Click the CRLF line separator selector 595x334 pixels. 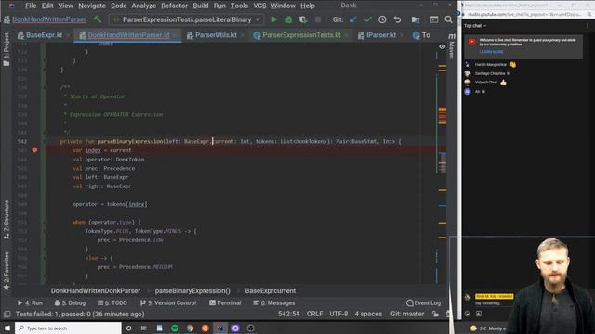coord(314,314)
